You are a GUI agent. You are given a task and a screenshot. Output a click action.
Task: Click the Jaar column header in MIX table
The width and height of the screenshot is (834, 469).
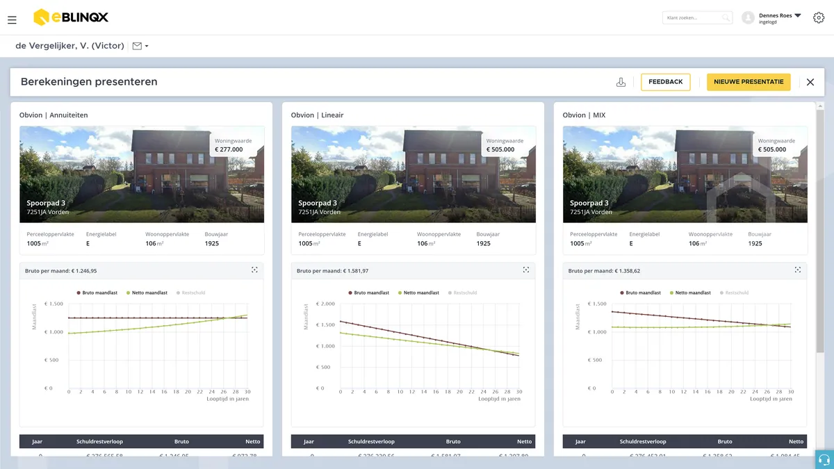580,441
